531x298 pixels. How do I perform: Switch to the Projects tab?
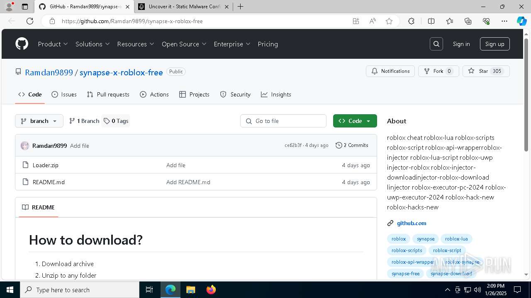point(194,94)
